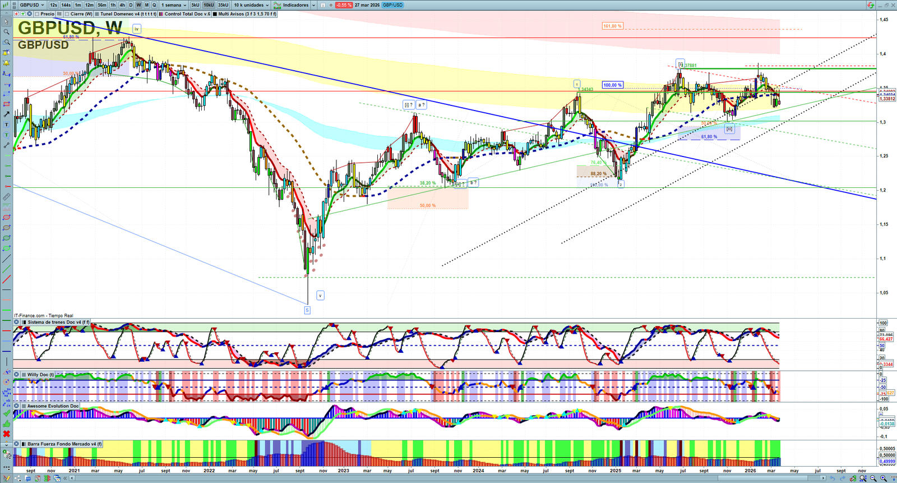The height and width of the screenshot is (483, 897).
Task: Open the 1 semana period dropdown
Action: [x=174, y=5]
